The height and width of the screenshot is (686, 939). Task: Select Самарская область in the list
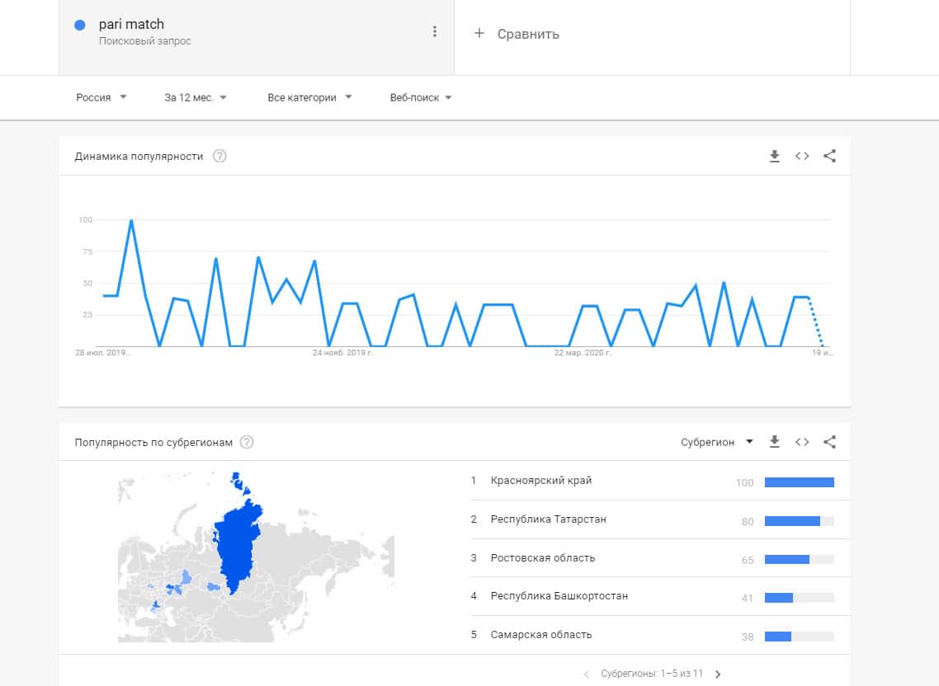click(660, 635)
